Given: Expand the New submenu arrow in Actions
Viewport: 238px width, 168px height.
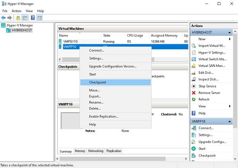Looking at the screenshot, I should click(230, 39).
